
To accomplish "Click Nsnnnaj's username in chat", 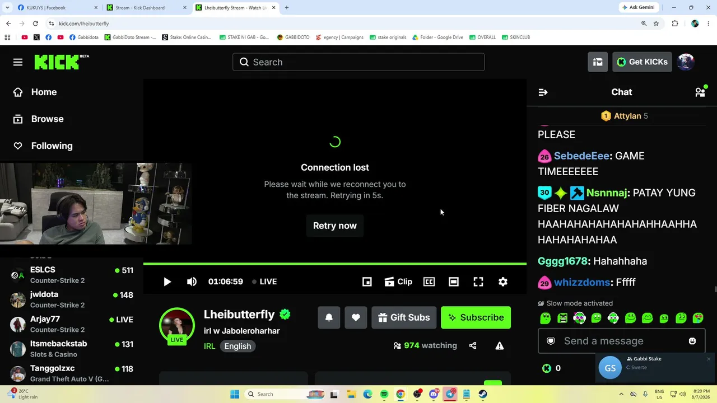I will (x=607, y=193).
